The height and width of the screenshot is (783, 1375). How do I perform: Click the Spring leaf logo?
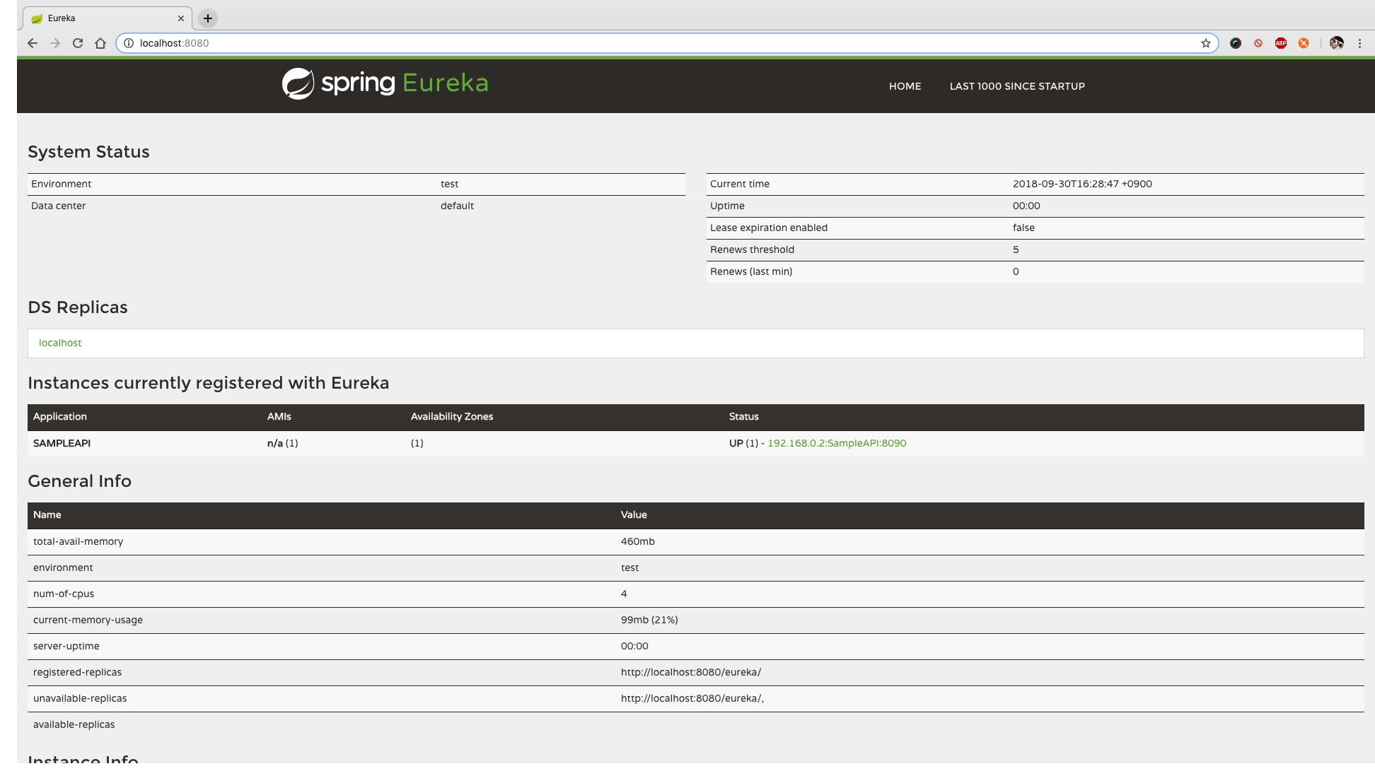[298, 83]
